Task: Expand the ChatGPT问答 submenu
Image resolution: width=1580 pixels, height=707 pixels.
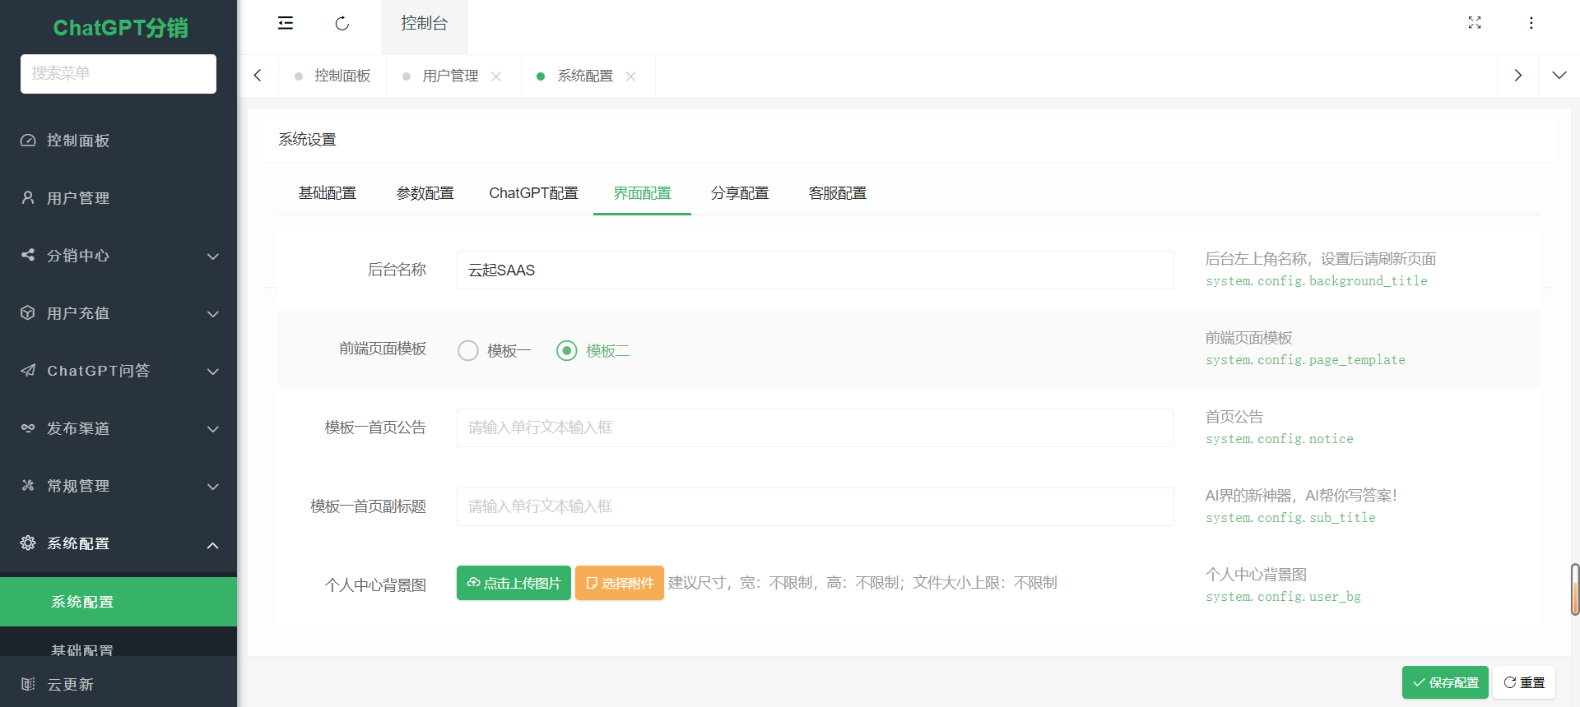Action: 213,372
